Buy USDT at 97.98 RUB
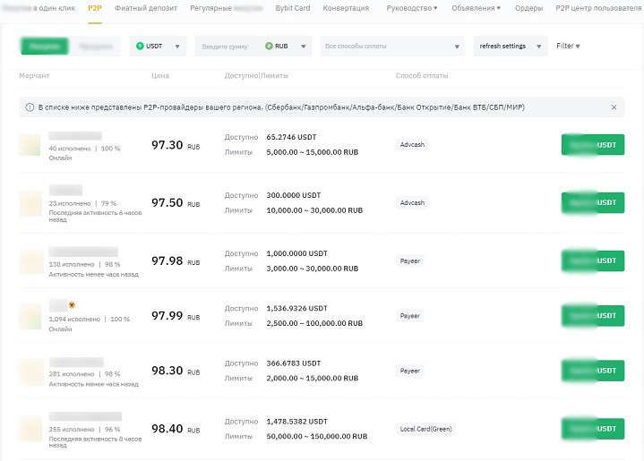Image resolution: width=644 pixels, height=461 pixels. (x=593, y=260)
